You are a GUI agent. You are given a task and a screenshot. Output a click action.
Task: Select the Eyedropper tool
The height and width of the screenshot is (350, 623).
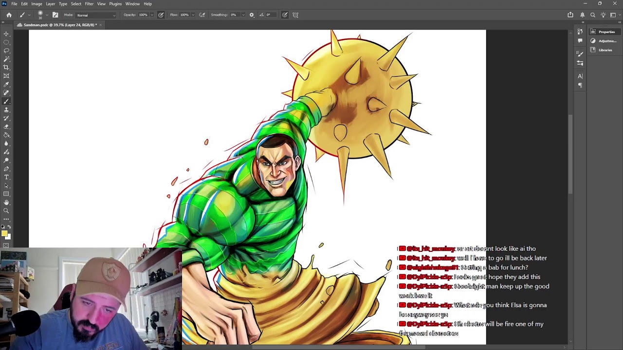(x=6, y=85)
